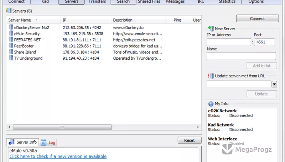Image resolution: width=285 pixels, height=162 pixels.
Task: Click the Update server.met from URL icon
Action: (x=211, y=76)
